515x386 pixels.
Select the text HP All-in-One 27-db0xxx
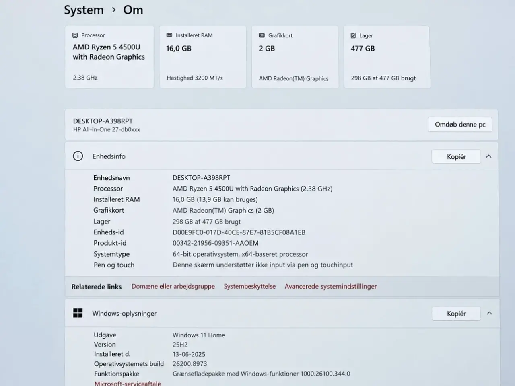tap(107, 129)
